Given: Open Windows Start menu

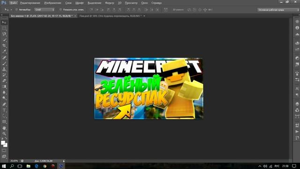Looking at the screenshot, I should click(4, 166).
